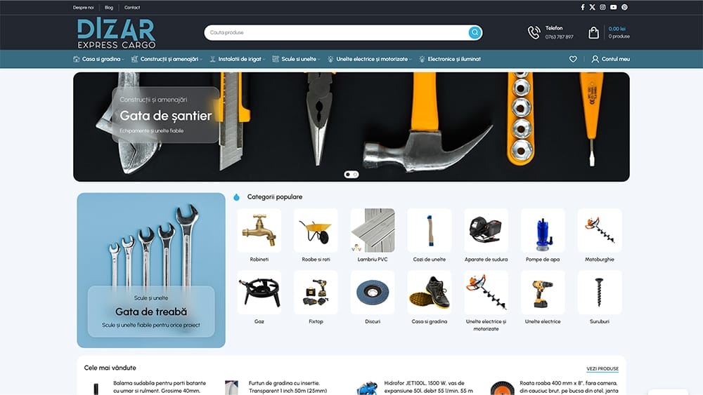Screen dimensions: 703x395
Task: Open the Blog page link
Action: [109, 7]
